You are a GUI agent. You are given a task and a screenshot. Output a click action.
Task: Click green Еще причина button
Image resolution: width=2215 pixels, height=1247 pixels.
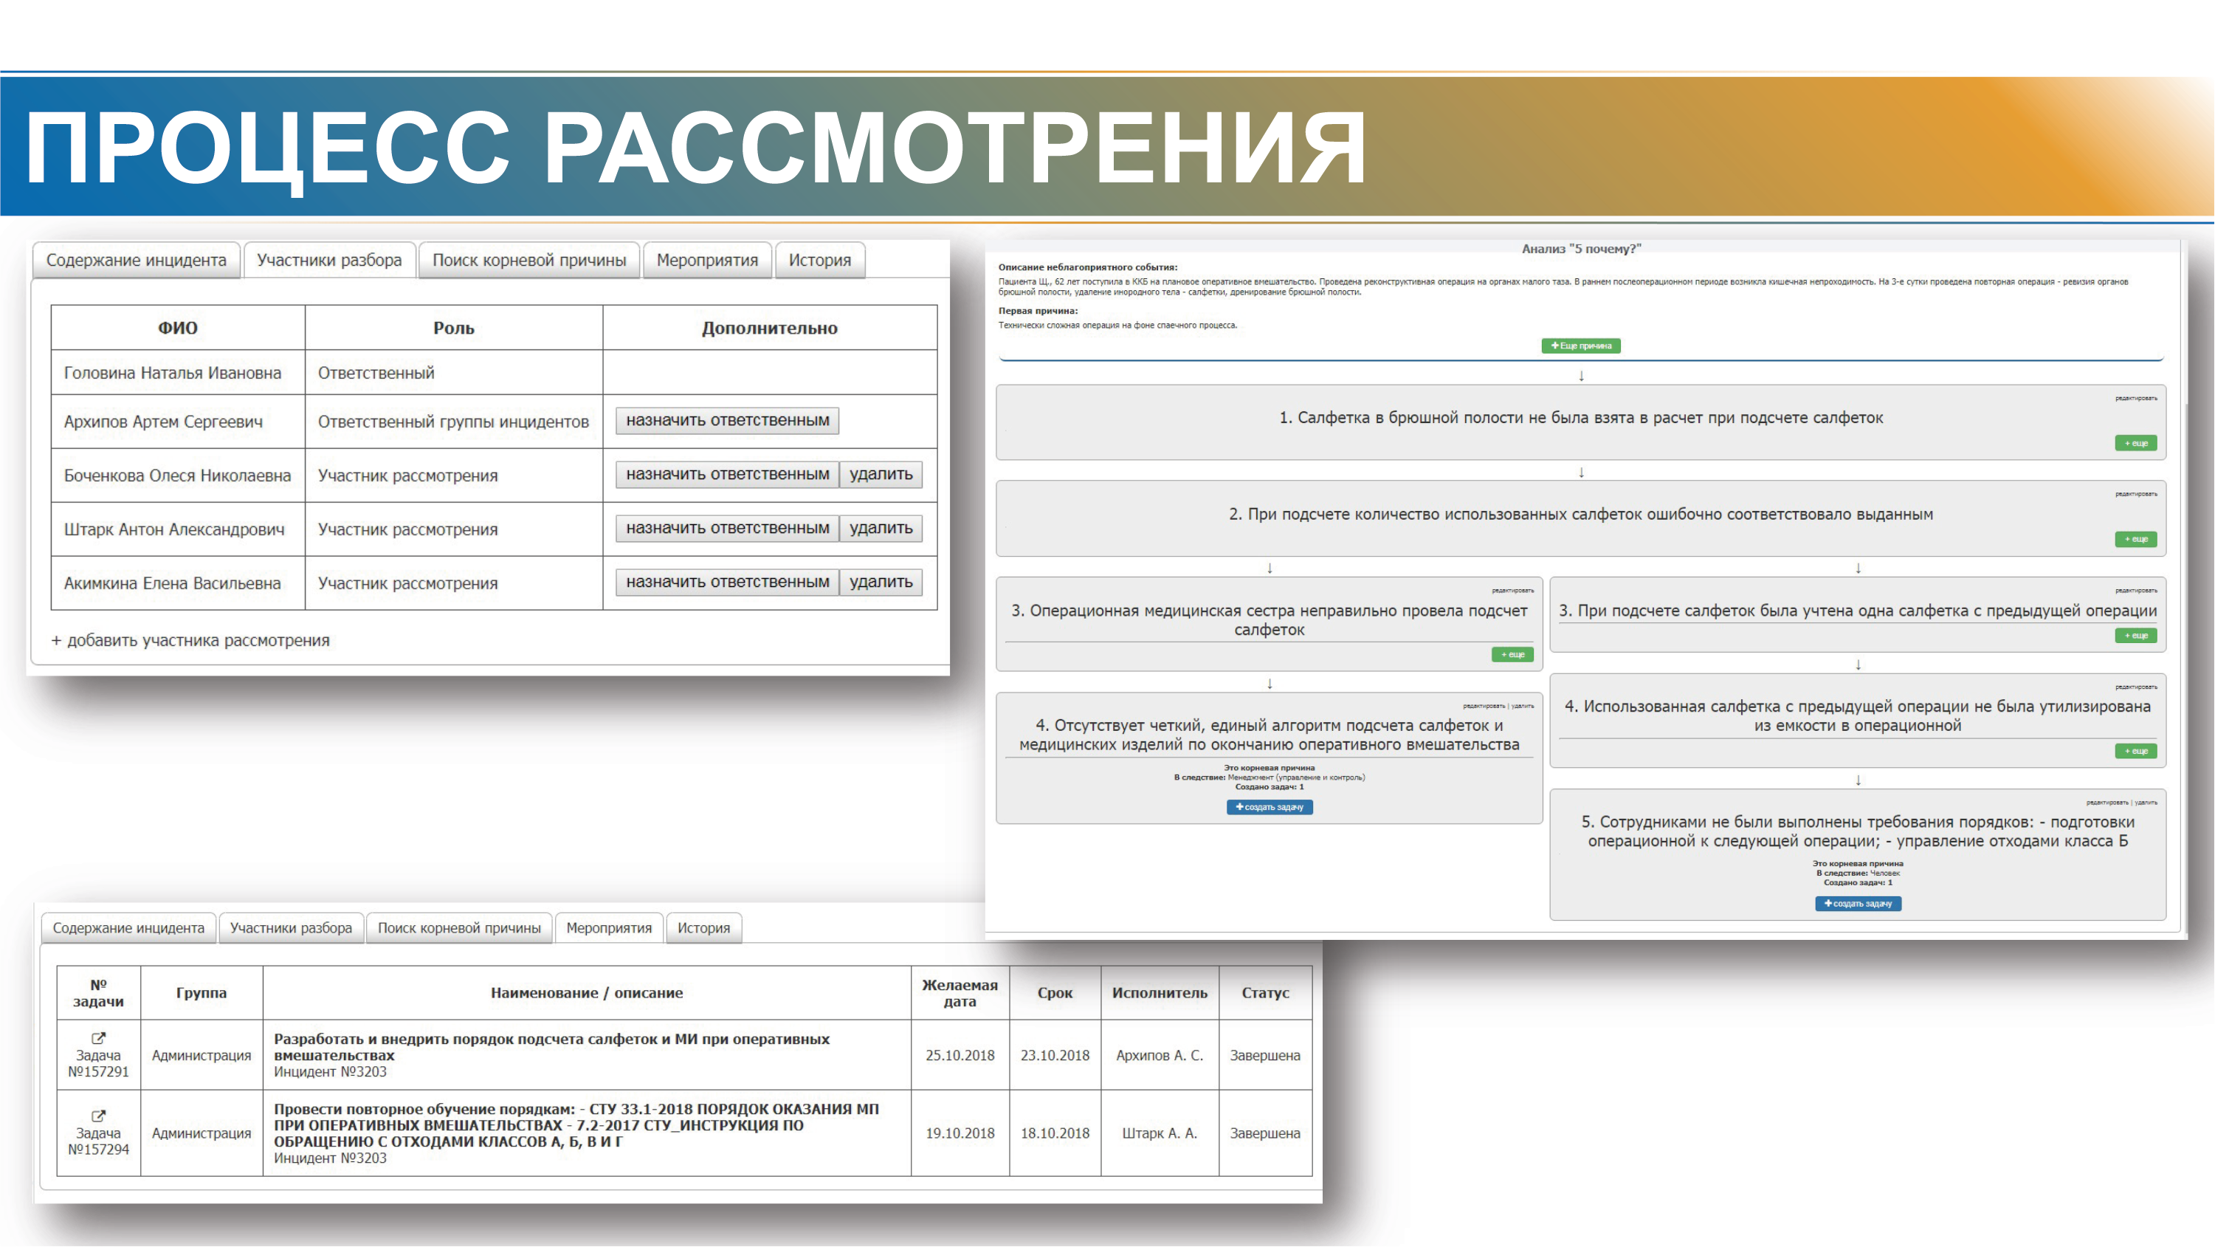[x=1580, y=346]
